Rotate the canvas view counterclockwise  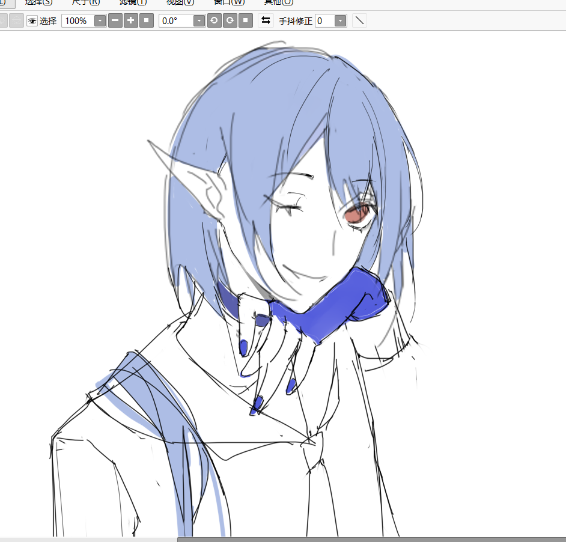[214, 21]
